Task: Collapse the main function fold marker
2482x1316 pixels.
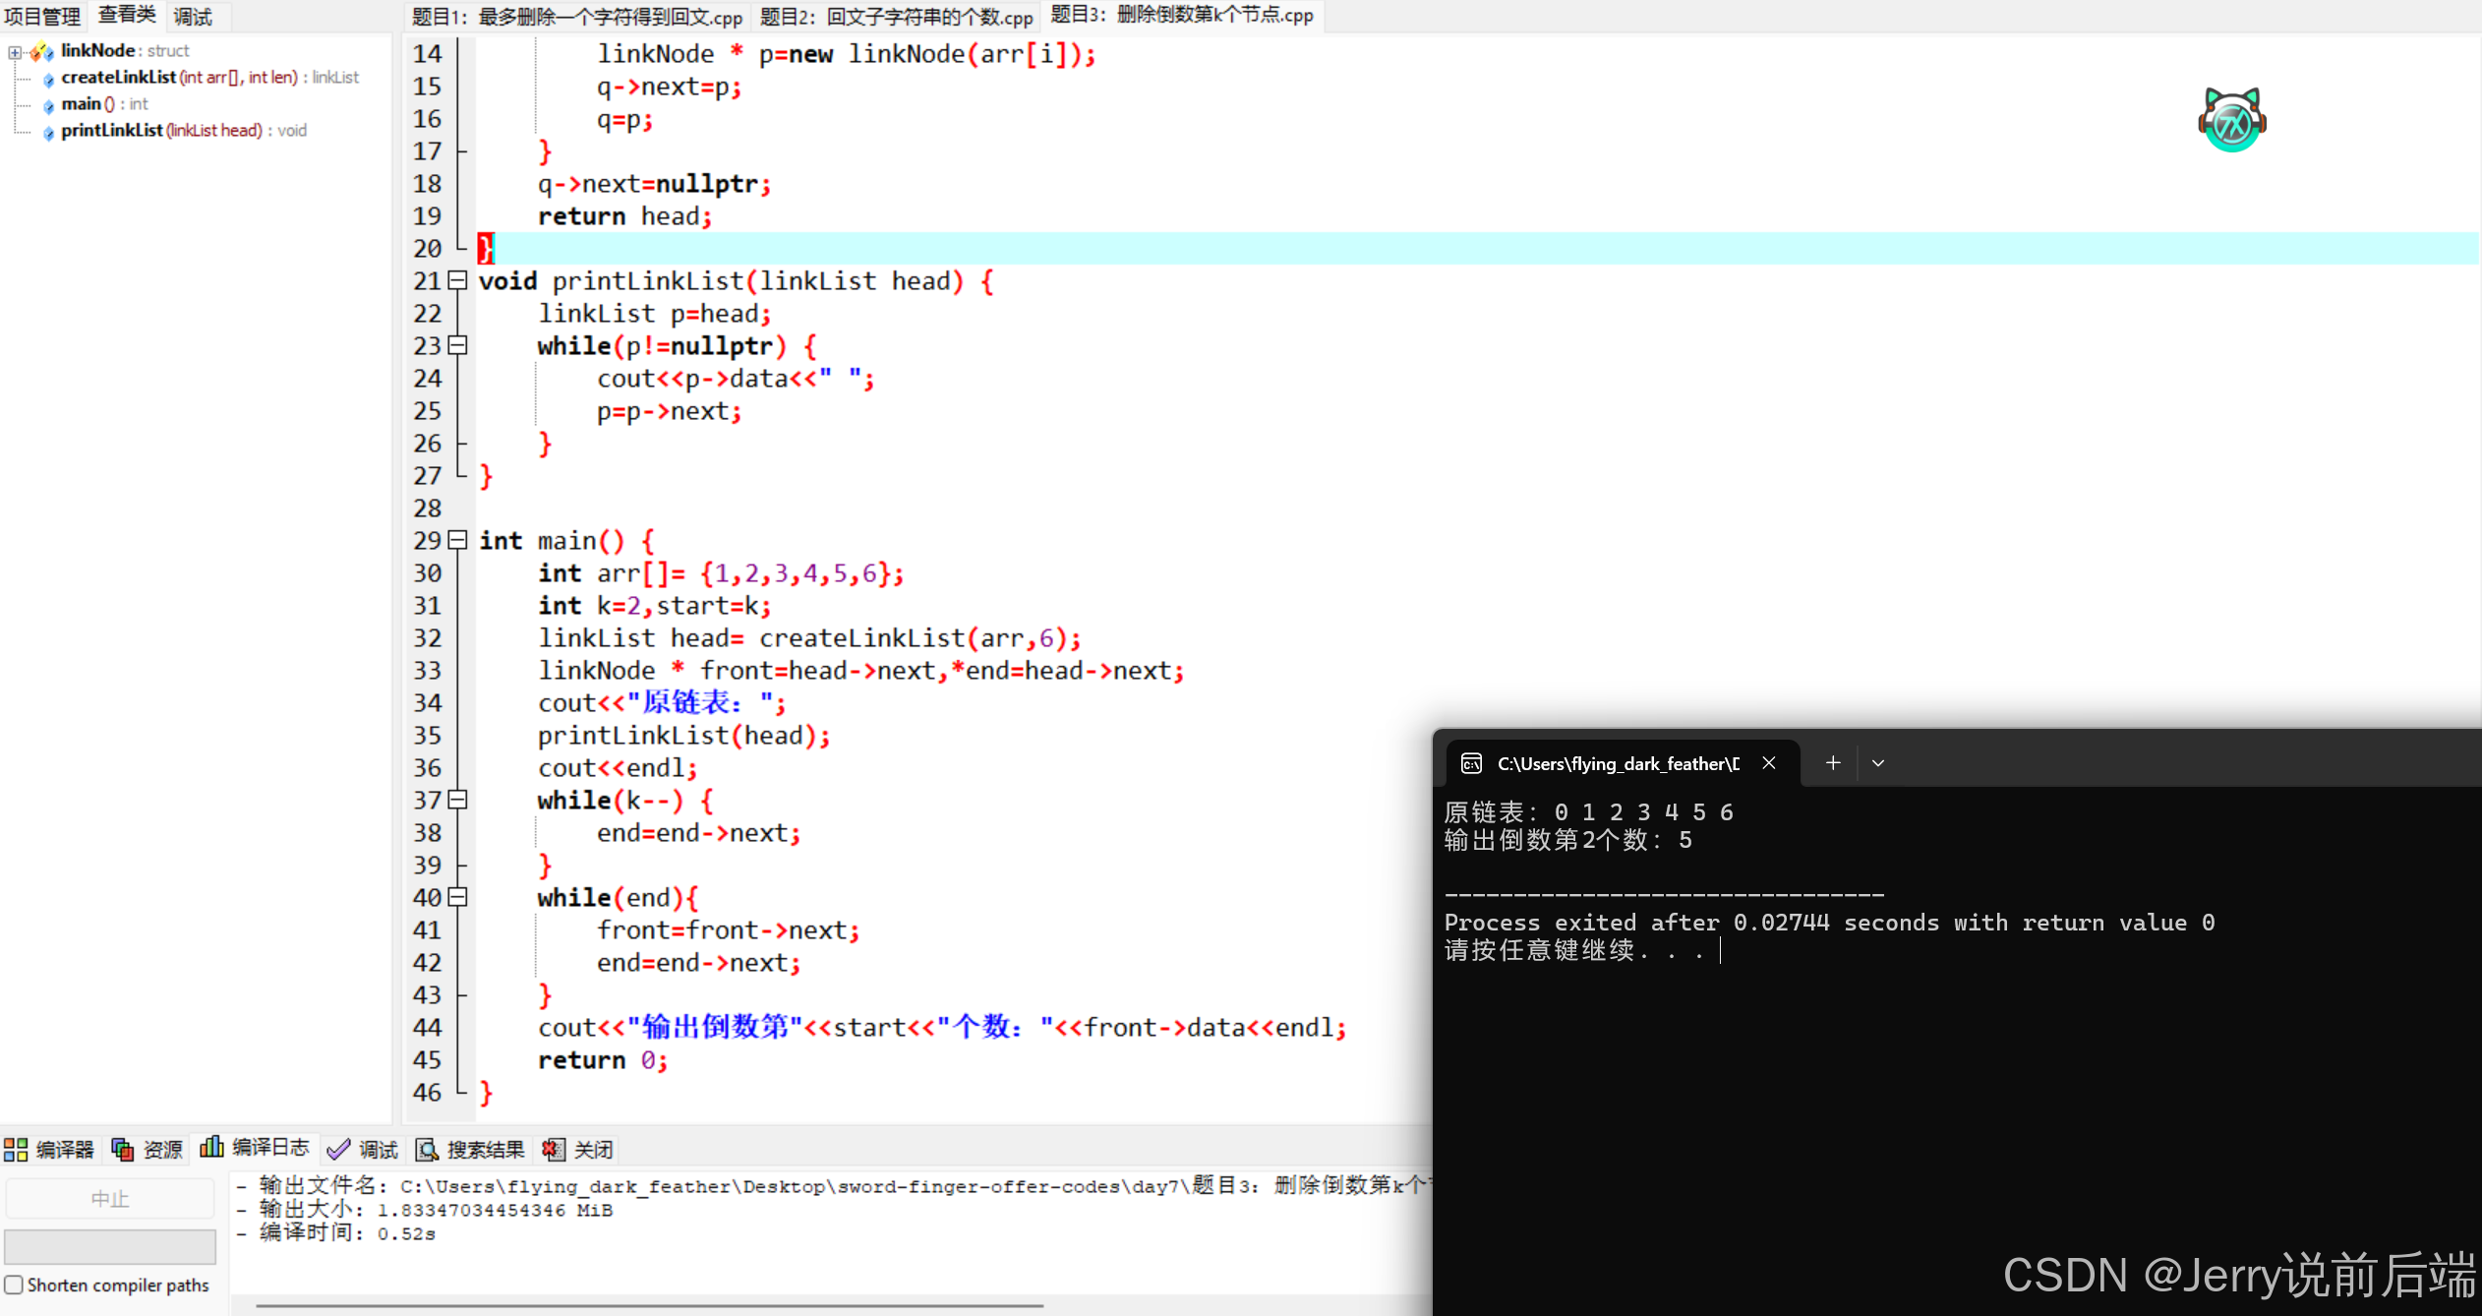Action: [457, 540]
